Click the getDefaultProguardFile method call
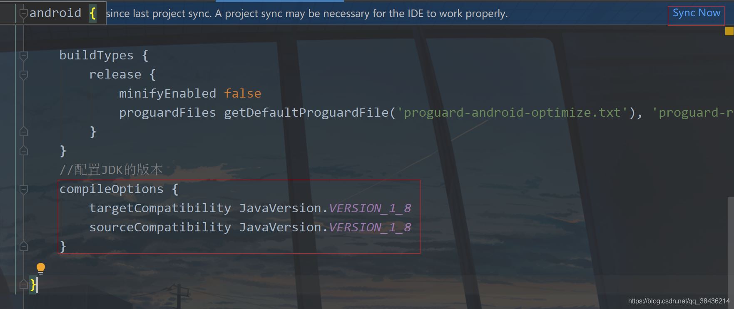 click(306, 113)
